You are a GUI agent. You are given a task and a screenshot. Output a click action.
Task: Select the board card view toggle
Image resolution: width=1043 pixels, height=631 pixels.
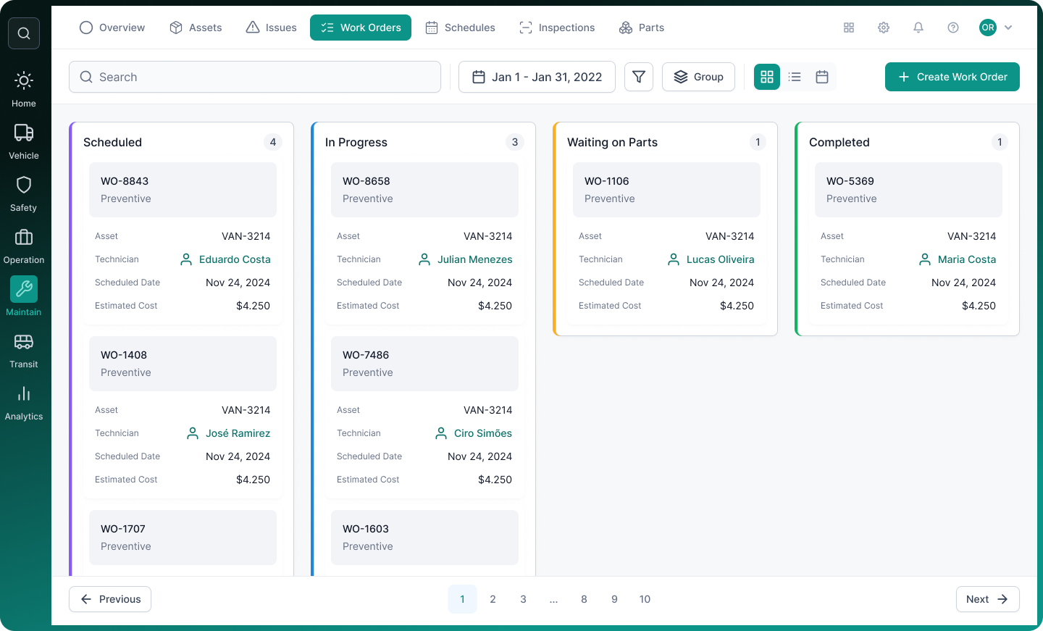[767, 77]
